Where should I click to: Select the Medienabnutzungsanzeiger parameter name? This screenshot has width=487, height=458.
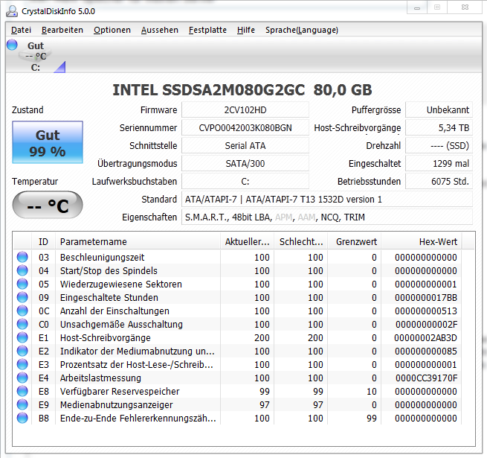click(116, 404)
